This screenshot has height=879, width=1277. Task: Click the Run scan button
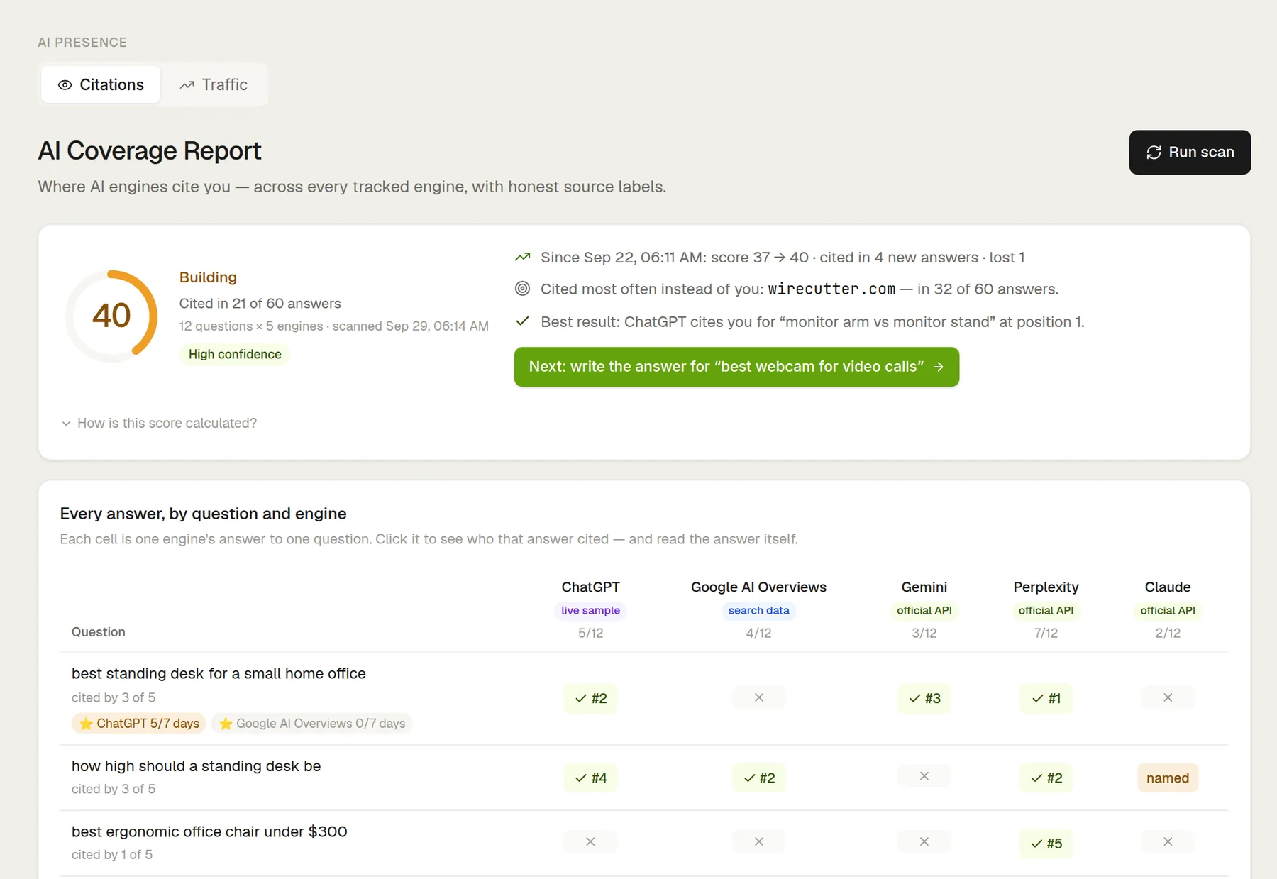coord(1190,152)
